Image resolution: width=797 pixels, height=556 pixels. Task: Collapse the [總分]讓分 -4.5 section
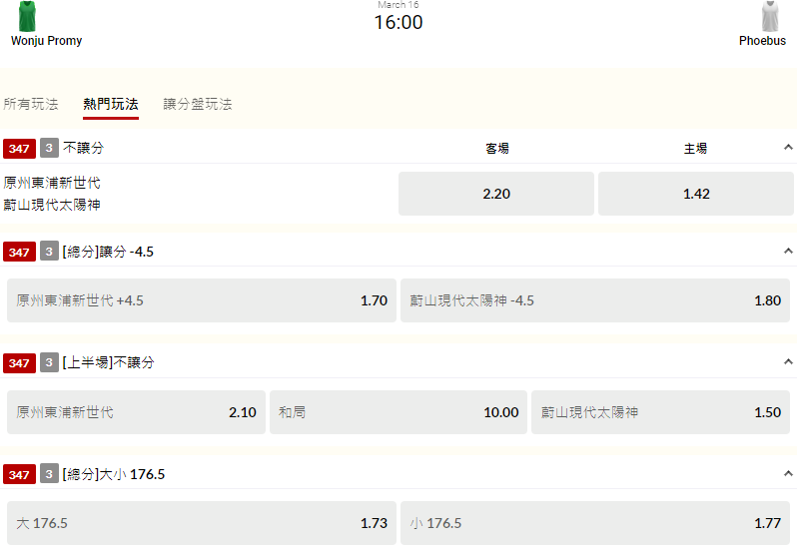tap(788, 252)
